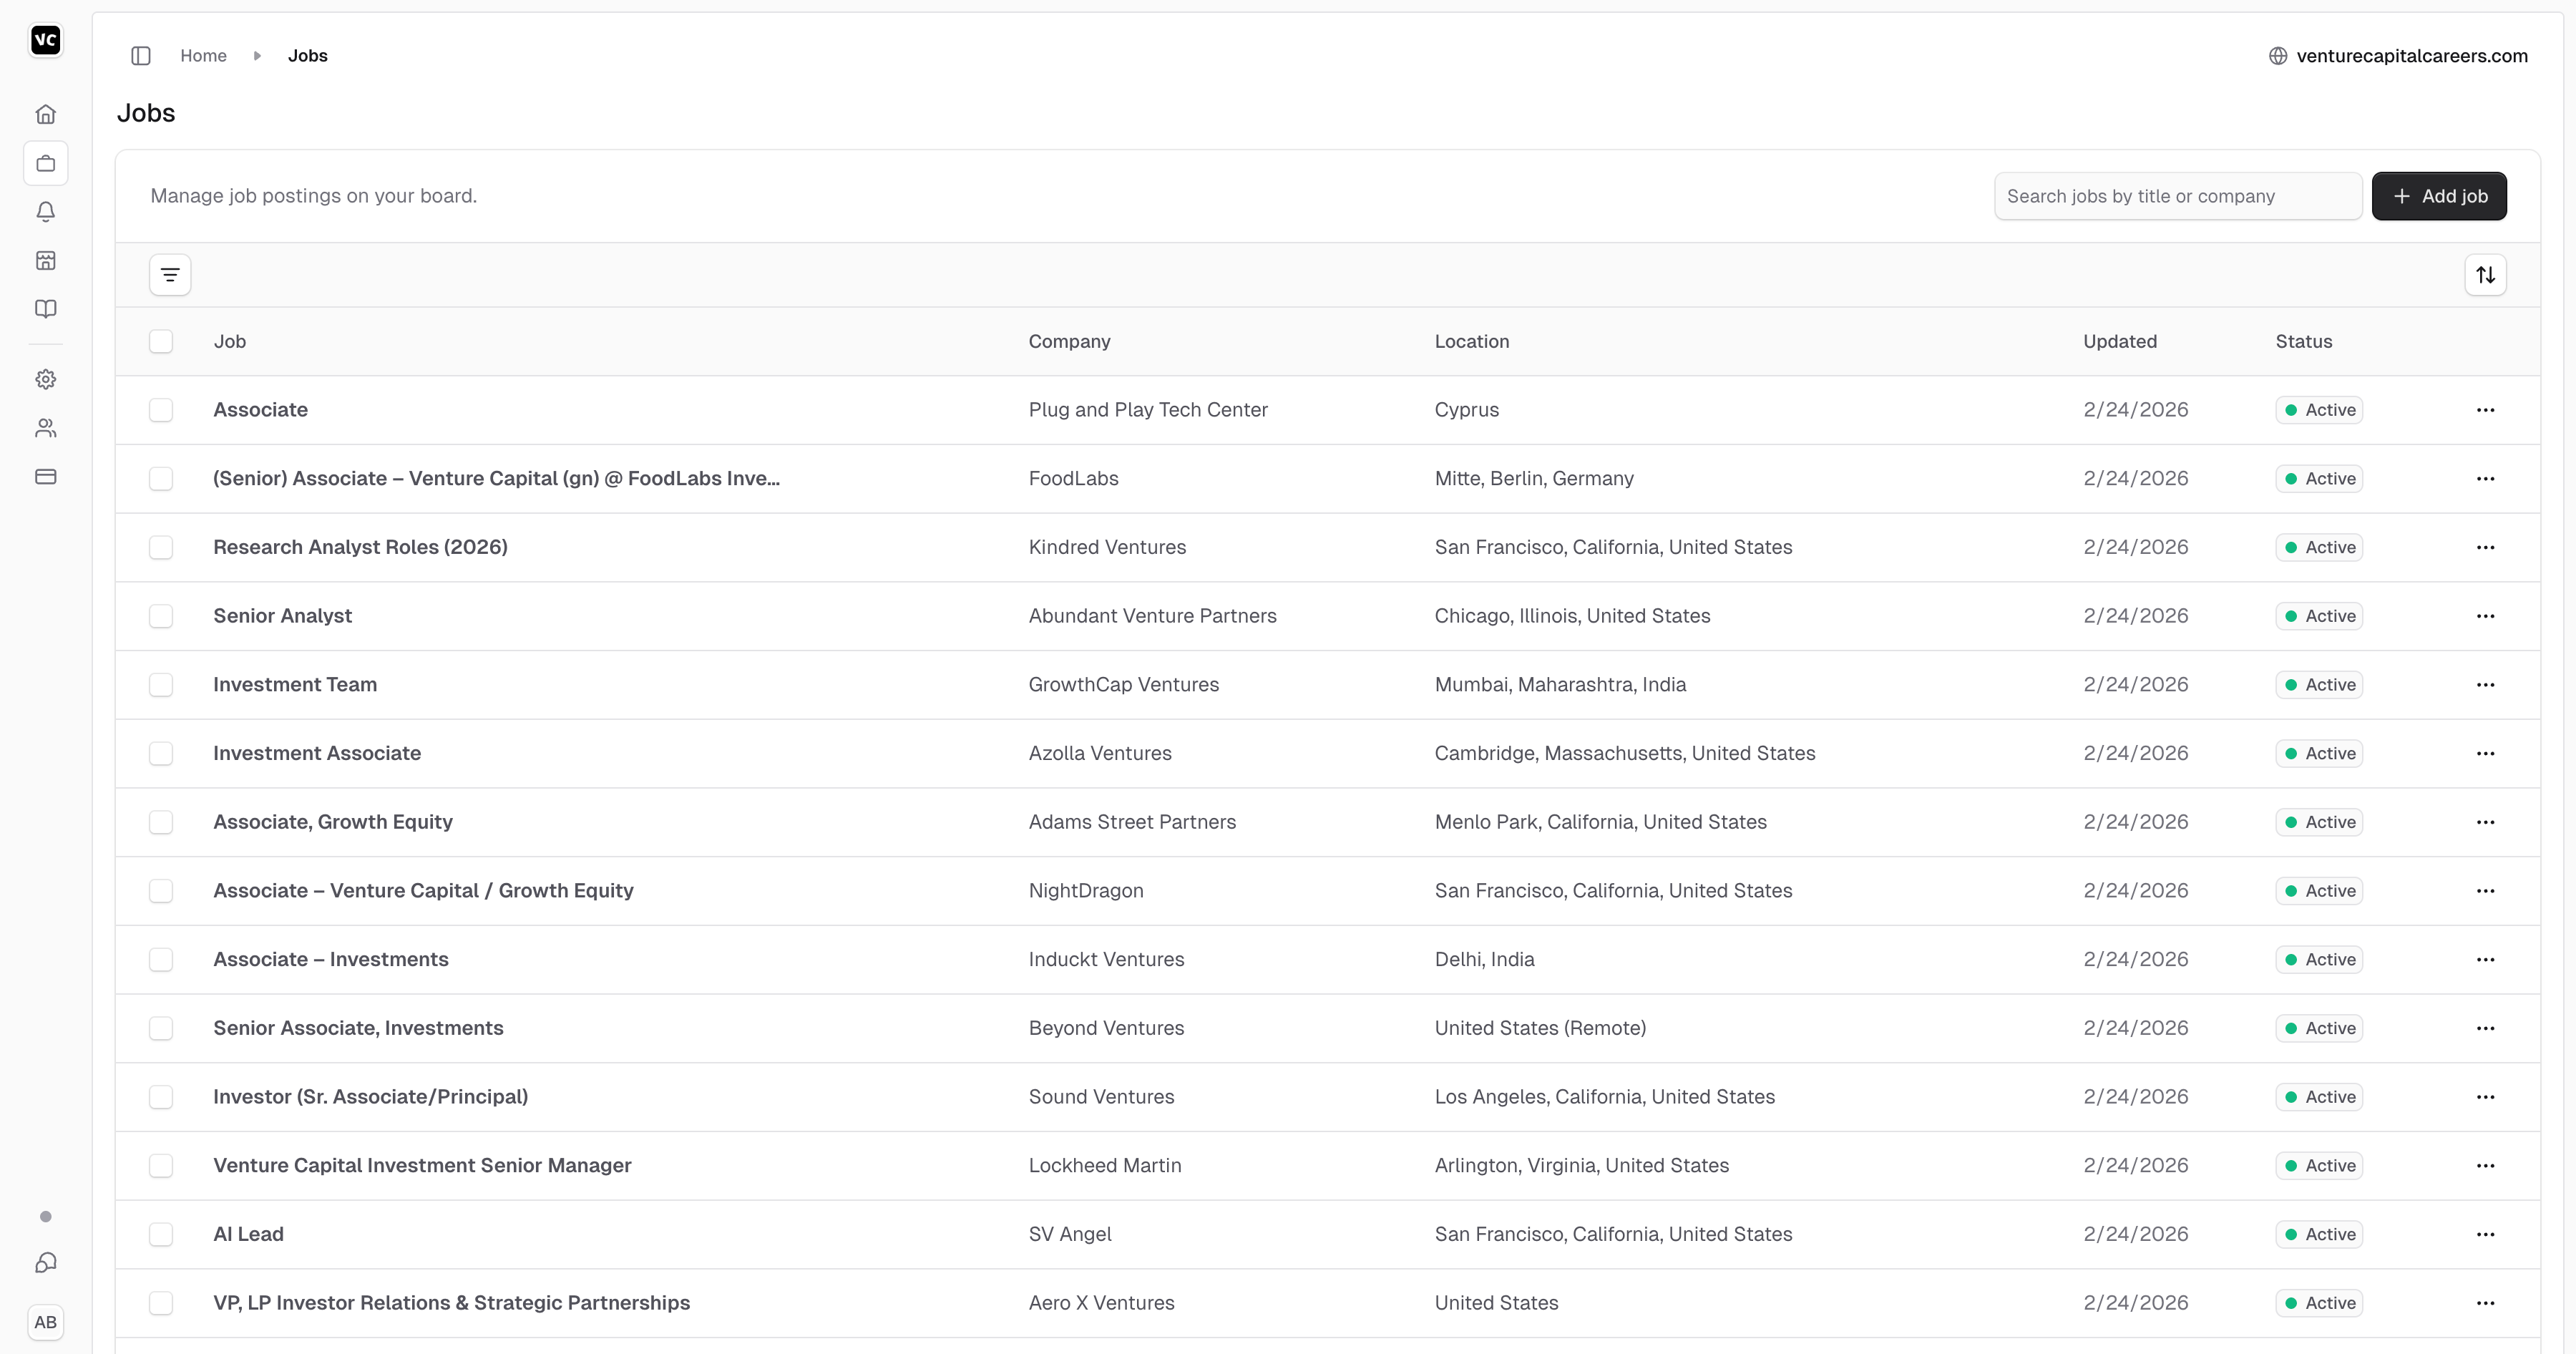
Task: Go to Home in the breadcrumb
Action: pos(203,56)
